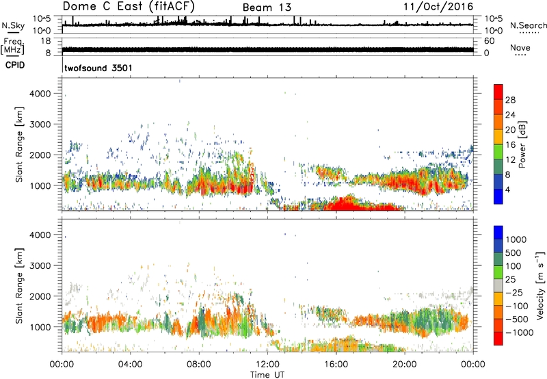
Task: Click the blue bottom segment of Power colorbar
Action: tap(498, 196)
